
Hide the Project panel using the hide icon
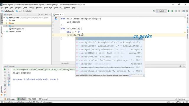[50, 14]
